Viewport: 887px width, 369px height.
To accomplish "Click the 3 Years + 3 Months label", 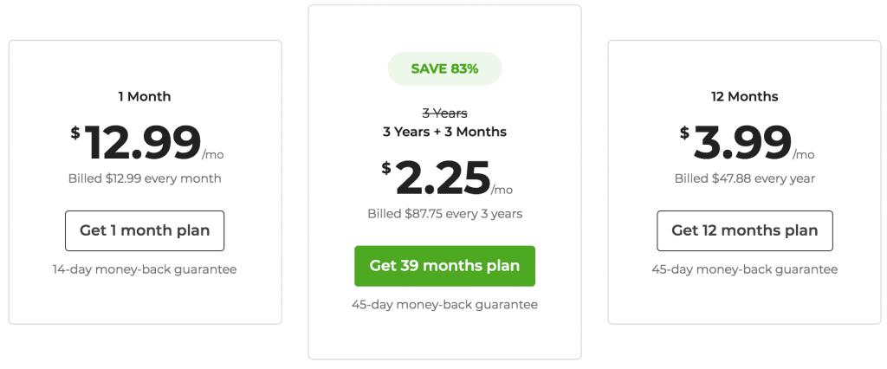I will 444,132.
